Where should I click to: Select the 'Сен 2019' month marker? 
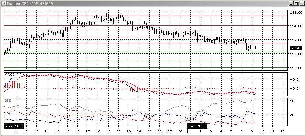[14, 126]
